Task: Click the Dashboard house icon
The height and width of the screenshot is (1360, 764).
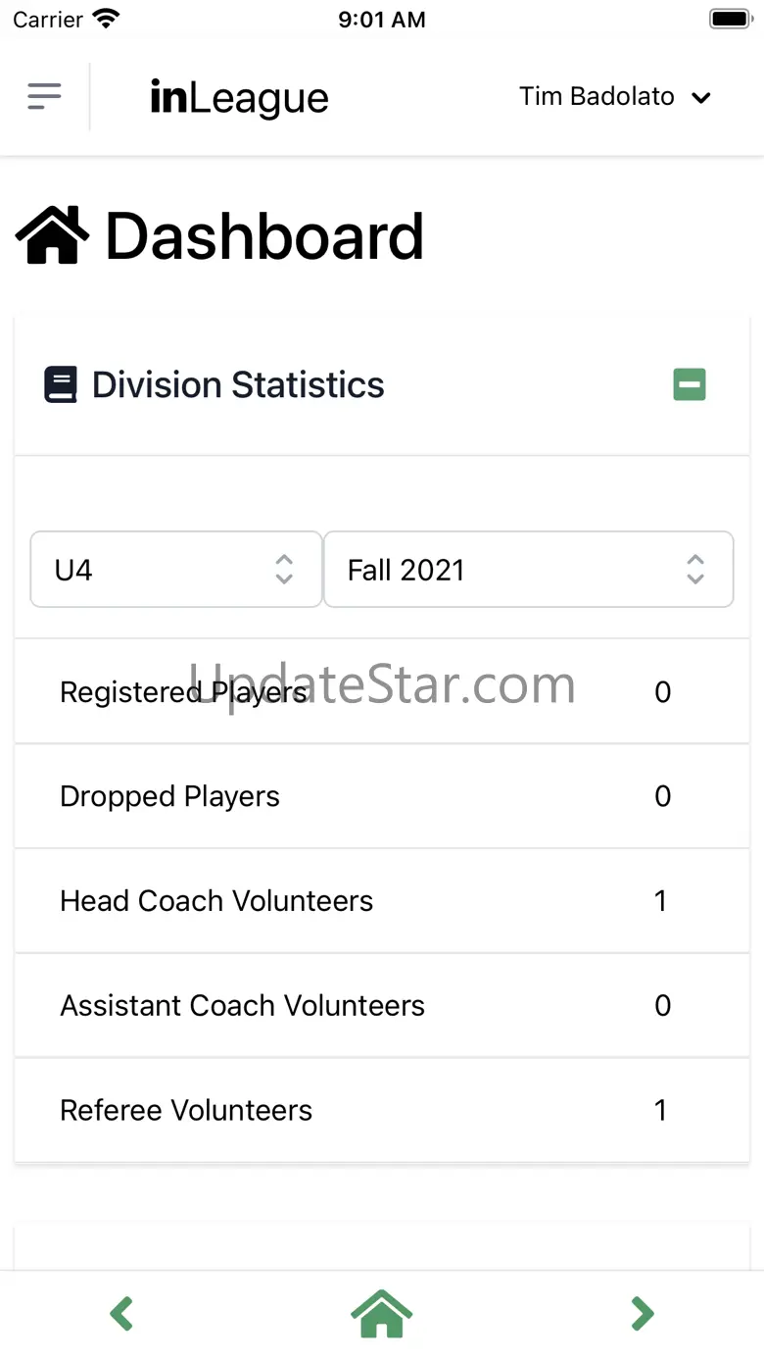Action: tap(52, 237)
